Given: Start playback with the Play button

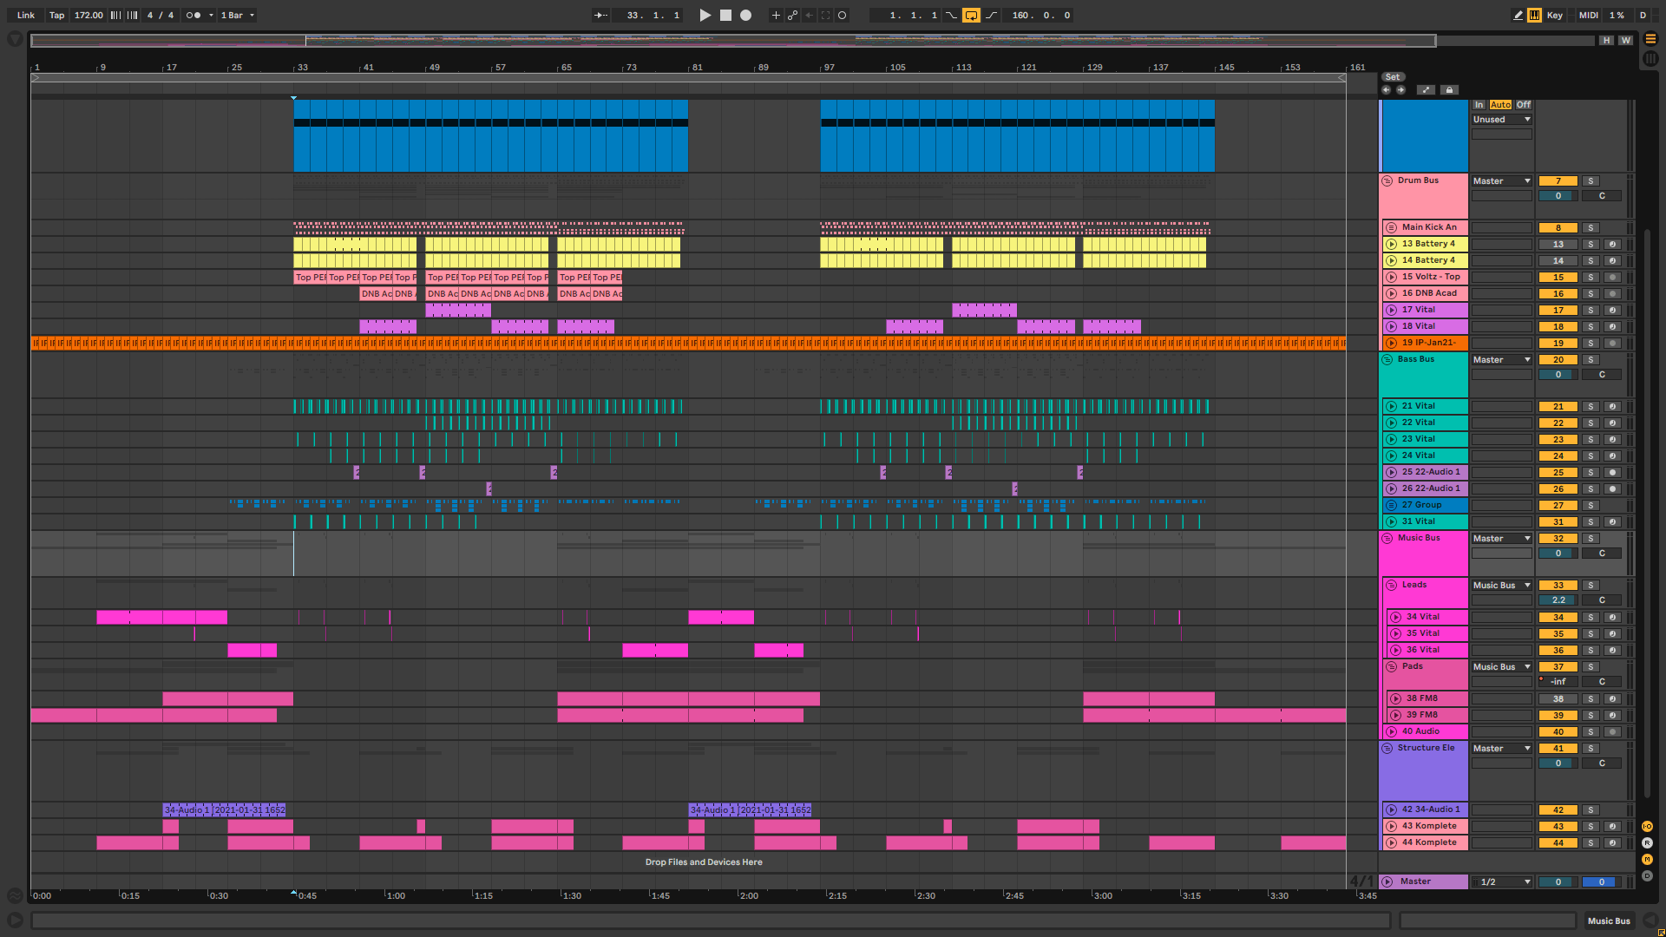Looking at the screenshot, I should pos(705,15).
